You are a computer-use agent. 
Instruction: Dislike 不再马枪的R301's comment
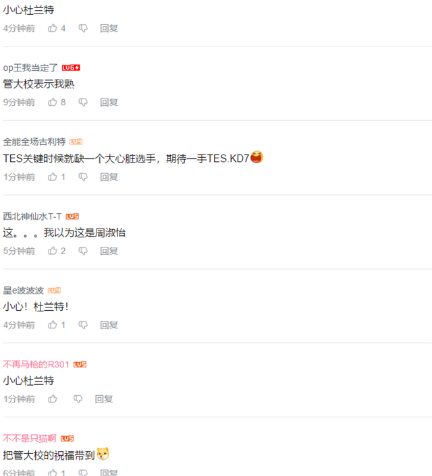78,399
